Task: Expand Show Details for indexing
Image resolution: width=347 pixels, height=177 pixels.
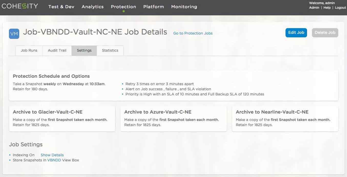Action: click(x=52, y=155)
